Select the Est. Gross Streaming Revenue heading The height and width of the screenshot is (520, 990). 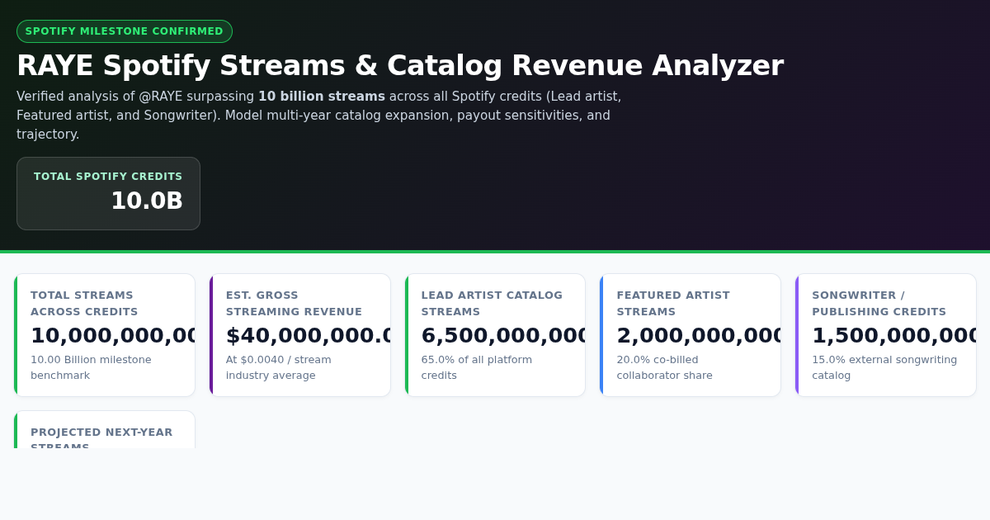point(294,303)
